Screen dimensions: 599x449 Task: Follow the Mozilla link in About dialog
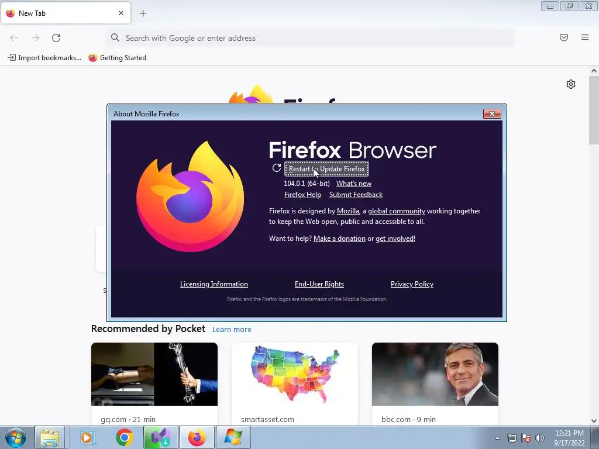[348, 211]
